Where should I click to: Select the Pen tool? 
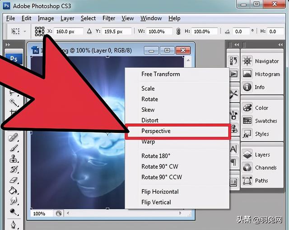tap(14, 225)
